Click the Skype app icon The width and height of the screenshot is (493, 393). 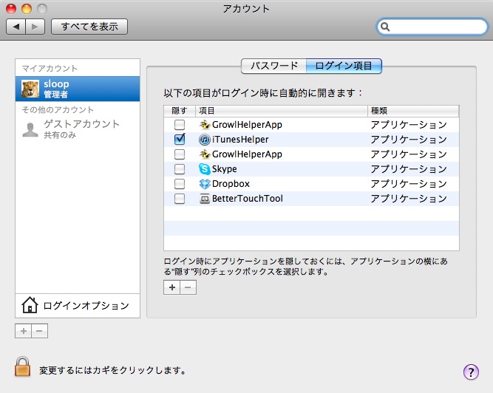pyautogui.click(x=204, y=169)
